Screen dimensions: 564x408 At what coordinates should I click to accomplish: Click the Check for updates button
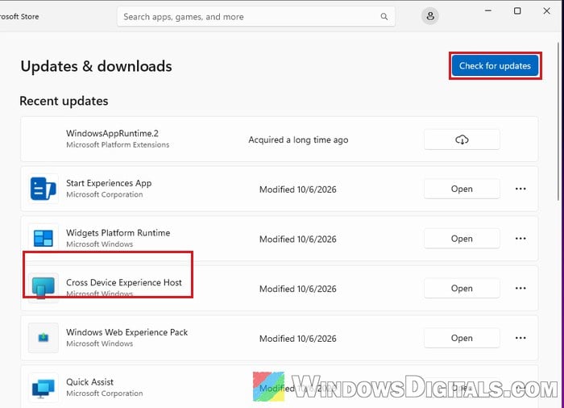tap(495, 65)
